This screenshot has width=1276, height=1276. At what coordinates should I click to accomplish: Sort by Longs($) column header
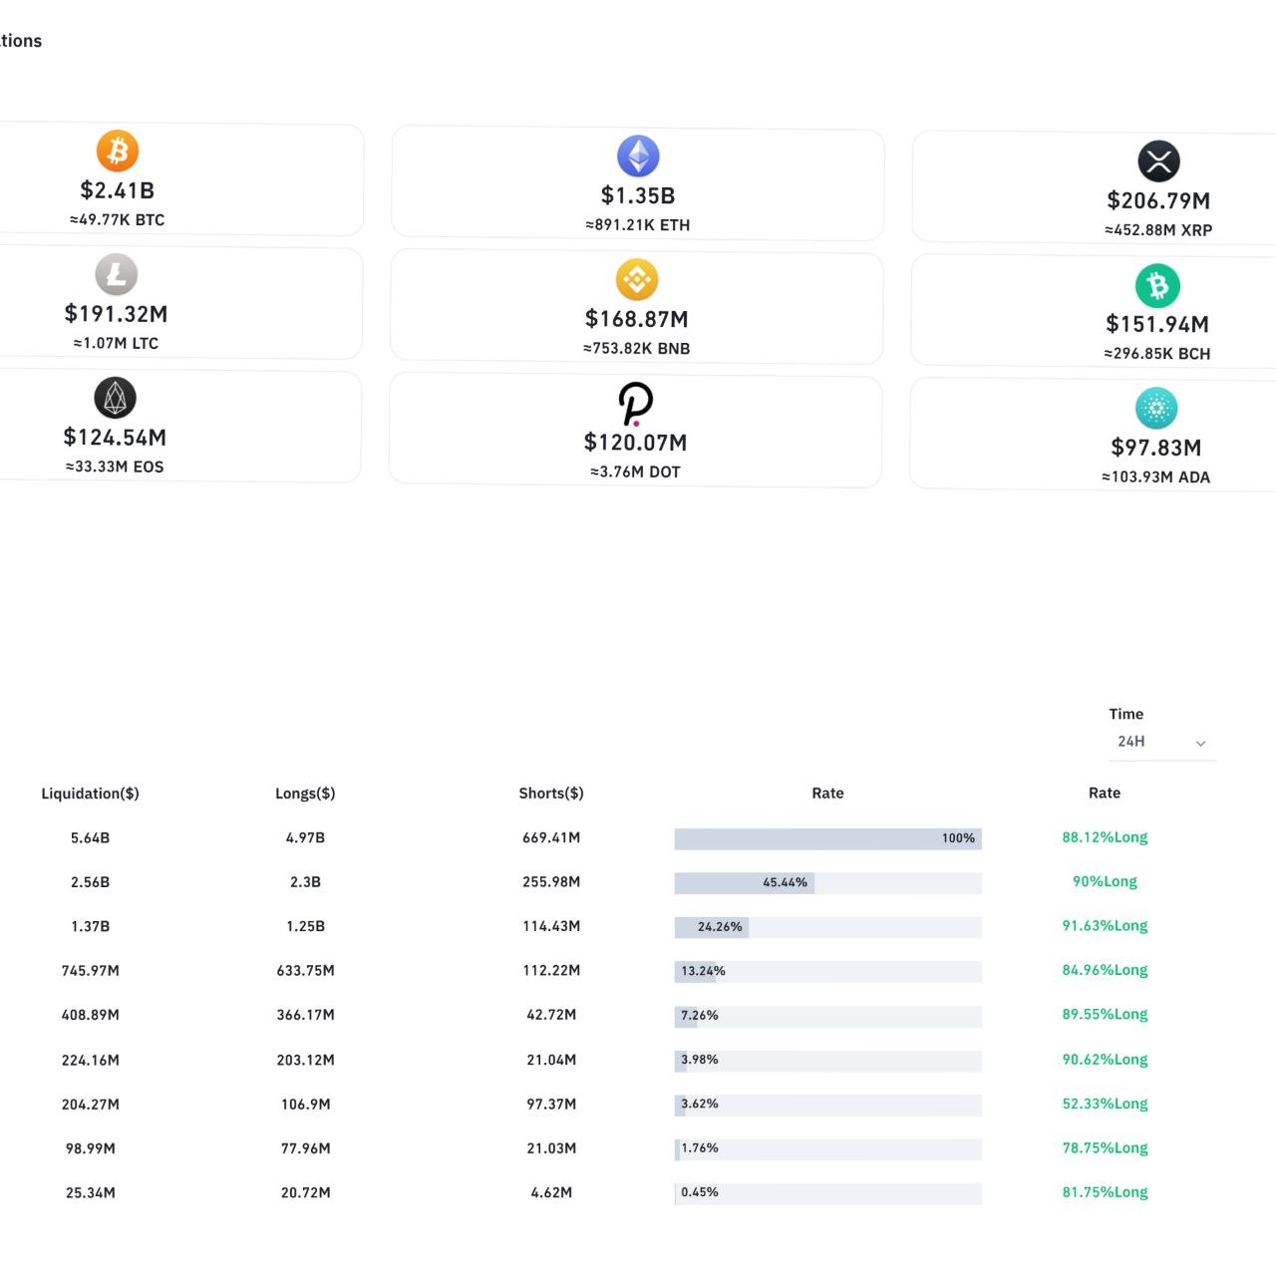(x=305, y=794)
